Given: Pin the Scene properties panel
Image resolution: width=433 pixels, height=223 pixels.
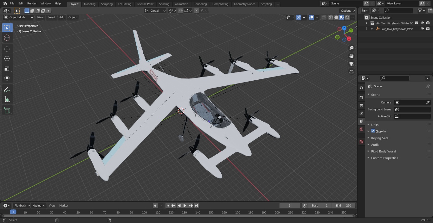Looking at the screenshot, I should [428, 86].
